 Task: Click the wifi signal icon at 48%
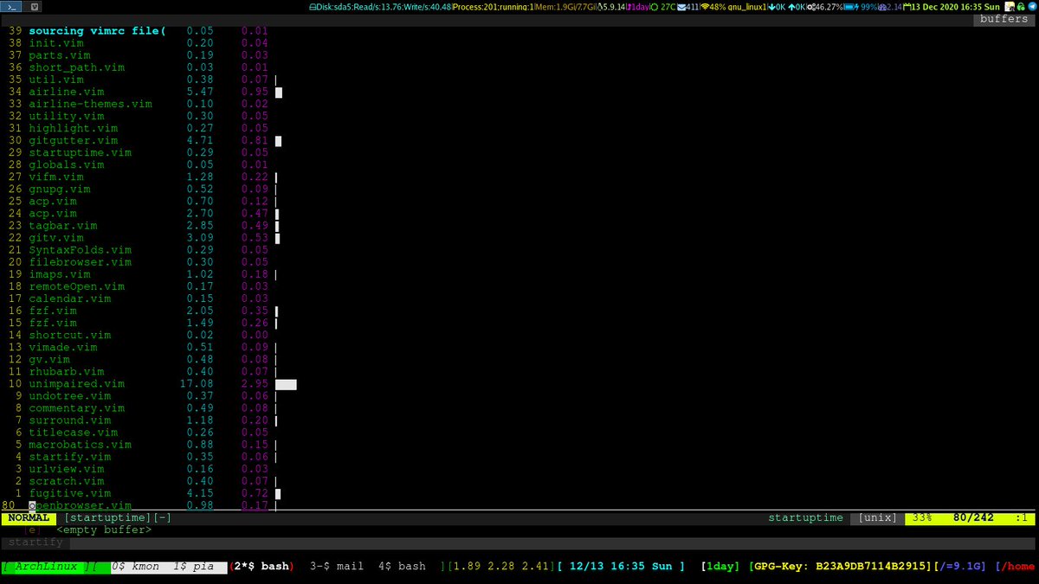[705, 7]
